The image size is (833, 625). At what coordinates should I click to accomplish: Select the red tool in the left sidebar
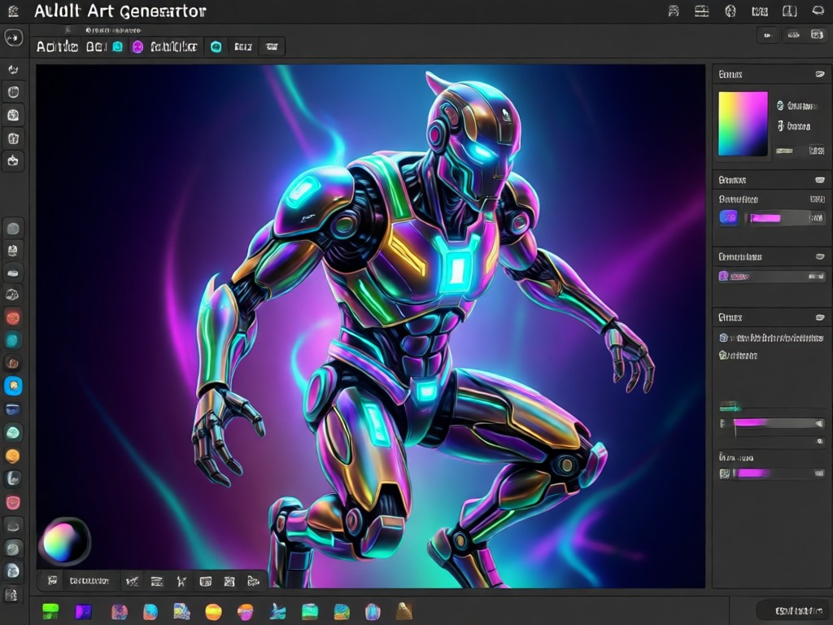[x=13, y=318]
